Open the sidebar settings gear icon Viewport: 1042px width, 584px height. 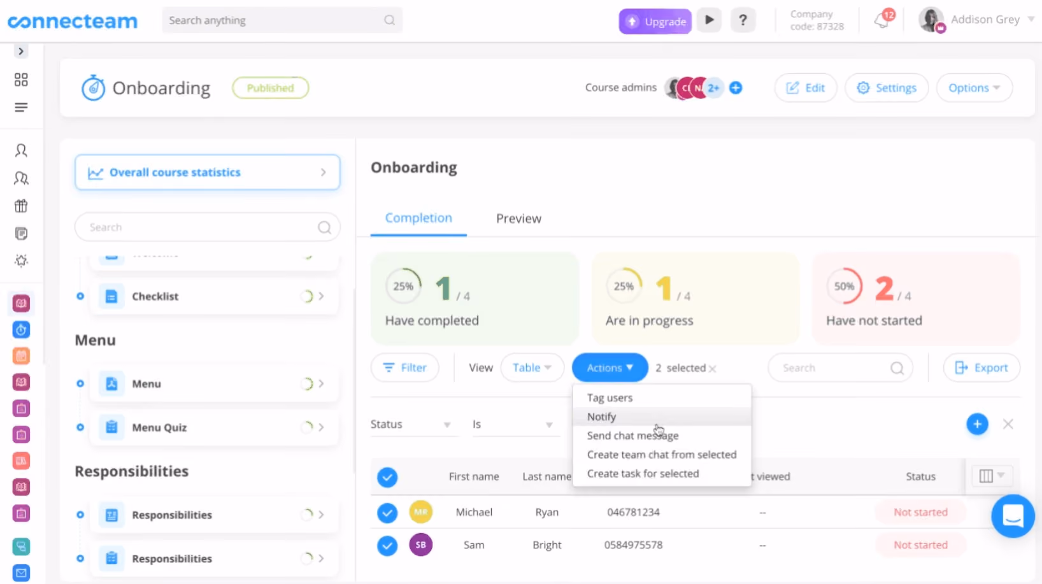[x=21, y=260]
